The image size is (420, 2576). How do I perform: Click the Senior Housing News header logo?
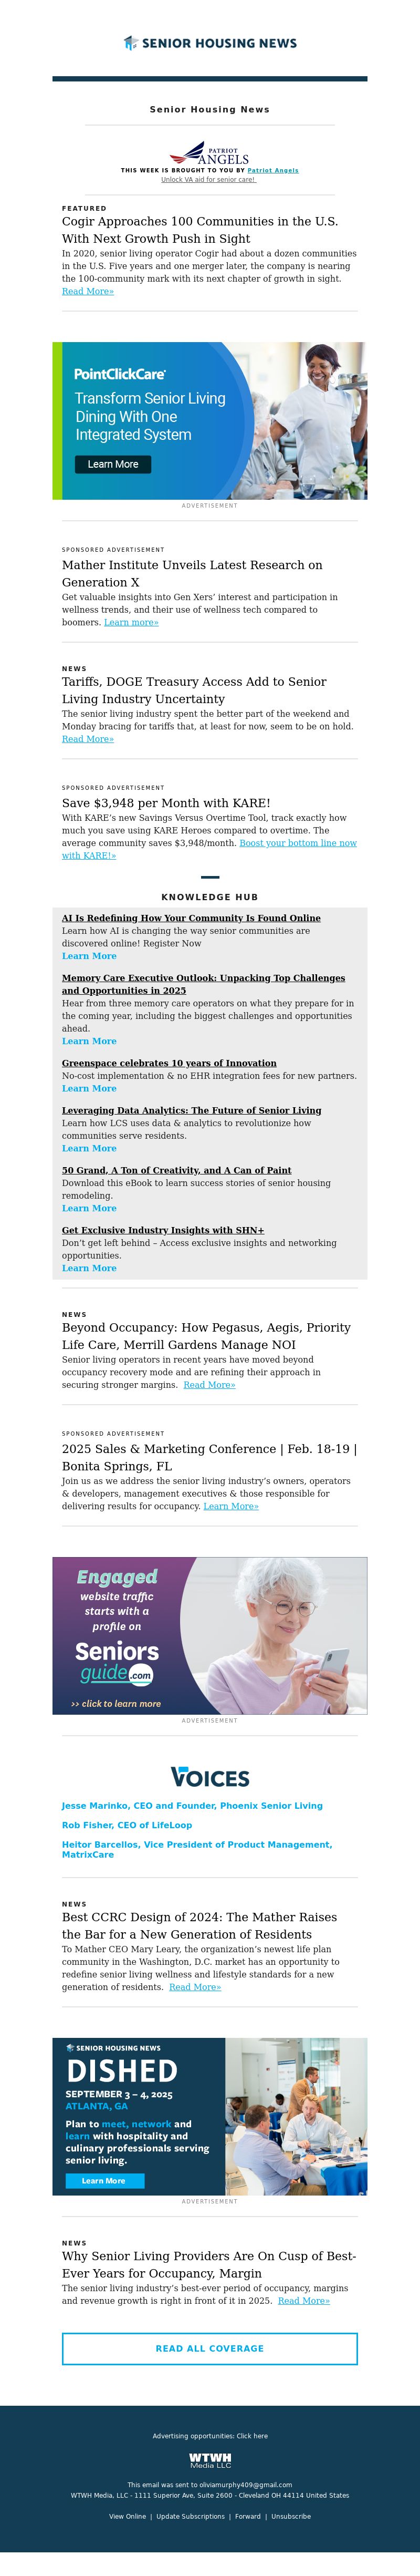click(210, 43)
